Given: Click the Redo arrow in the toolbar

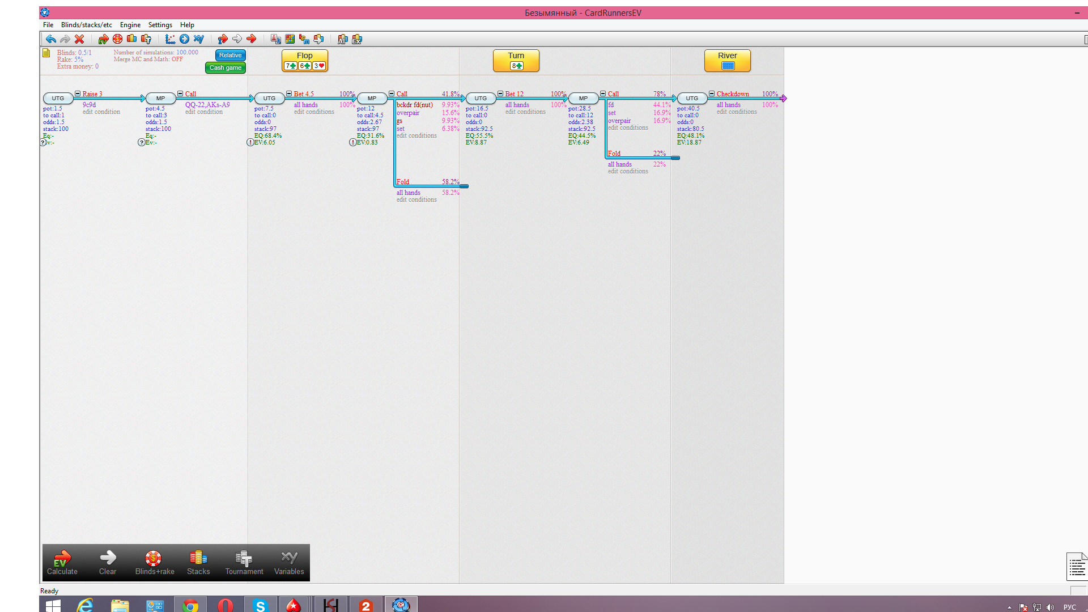Looking at the screenshot, I should point(65,39).
